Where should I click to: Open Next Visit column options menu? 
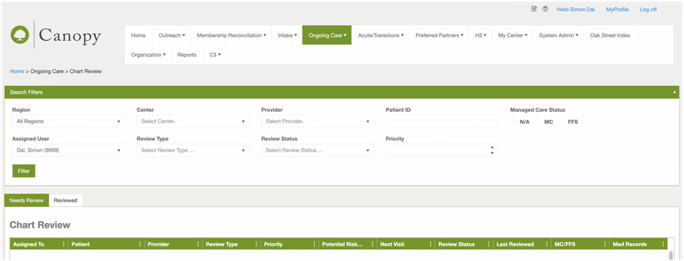(x=431, y=244)
